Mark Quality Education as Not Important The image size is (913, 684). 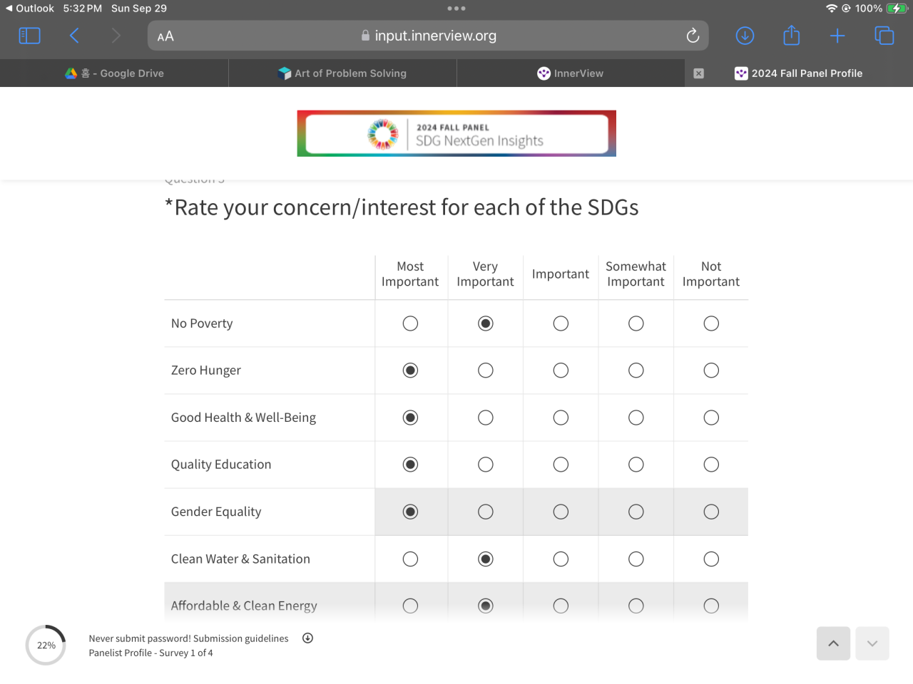(711, 465)
